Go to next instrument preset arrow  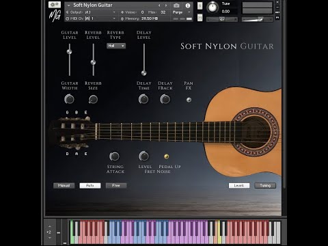pos(166,5)
